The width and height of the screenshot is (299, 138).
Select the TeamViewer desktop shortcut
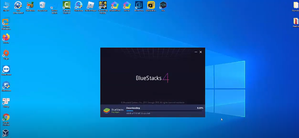tap(6, 70)
